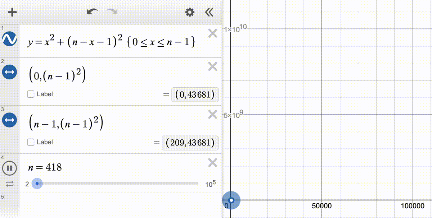
Task: Open graph settings gear
Action: click(190, 13)
